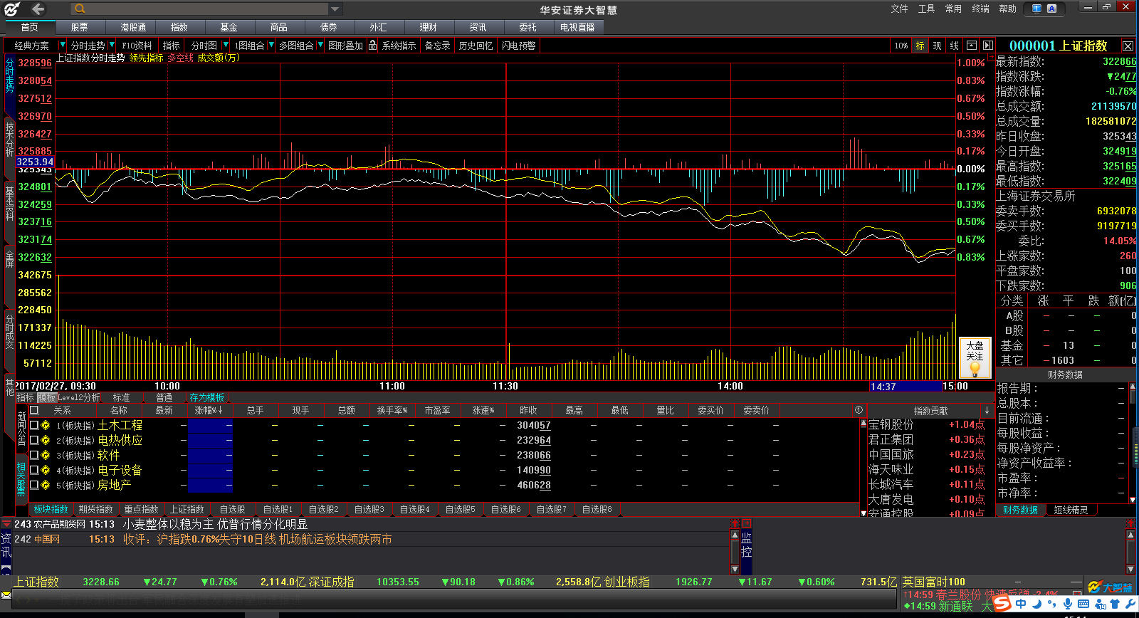
Task: Click the yellow diamond icon beside 土木工程
Action: 46,425
